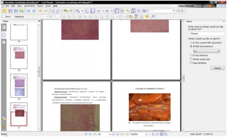Click the zoom out minus icon
This screenshot has width=227, height=137.
tap(99, 11)
